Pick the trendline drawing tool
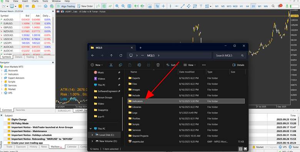Viewport: 300px width, 152px height. (183, 6)
